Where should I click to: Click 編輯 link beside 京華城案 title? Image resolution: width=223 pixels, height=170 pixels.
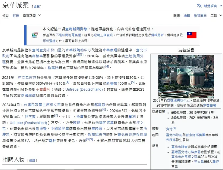click(37, 7)
